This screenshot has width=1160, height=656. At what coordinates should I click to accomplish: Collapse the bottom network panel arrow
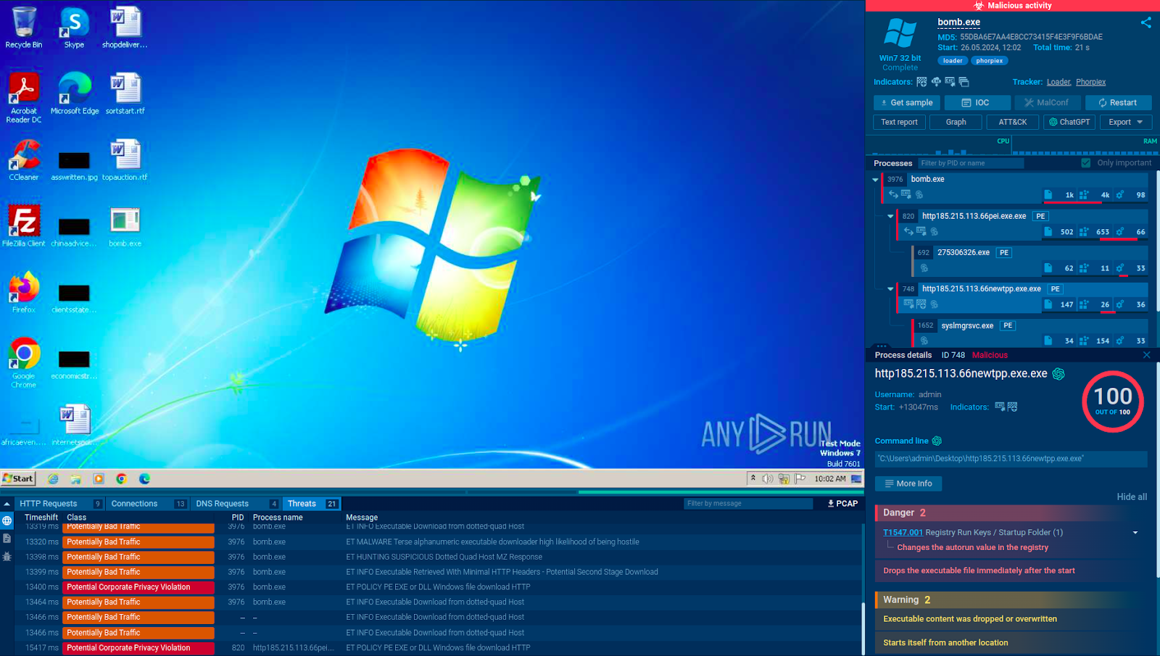coord(7,504)
